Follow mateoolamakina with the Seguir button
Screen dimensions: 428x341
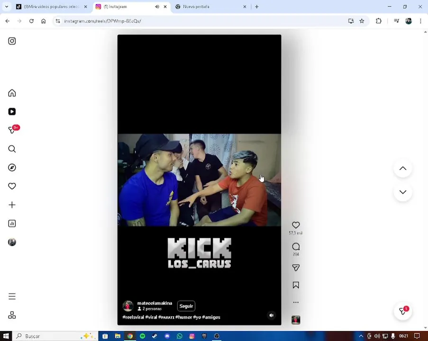coord(186,306)
